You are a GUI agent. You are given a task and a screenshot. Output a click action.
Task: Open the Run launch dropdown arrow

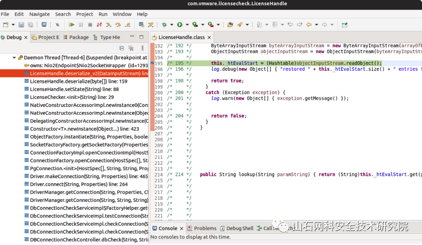(187, 25)
